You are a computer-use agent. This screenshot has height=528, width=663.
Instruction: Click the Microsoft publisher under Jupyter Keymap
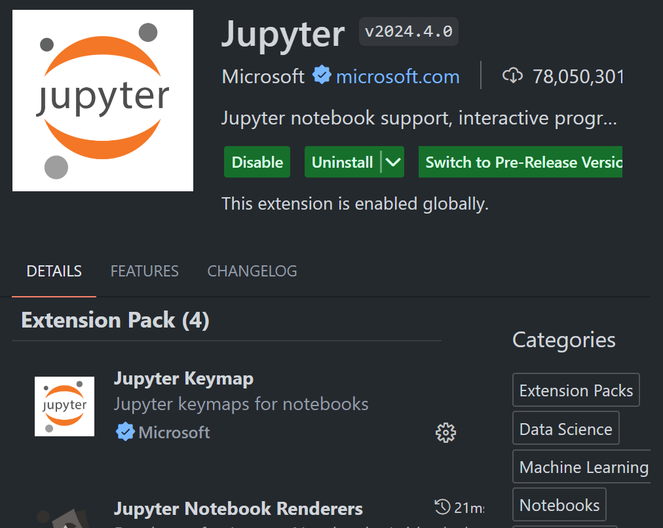(174, 432)
